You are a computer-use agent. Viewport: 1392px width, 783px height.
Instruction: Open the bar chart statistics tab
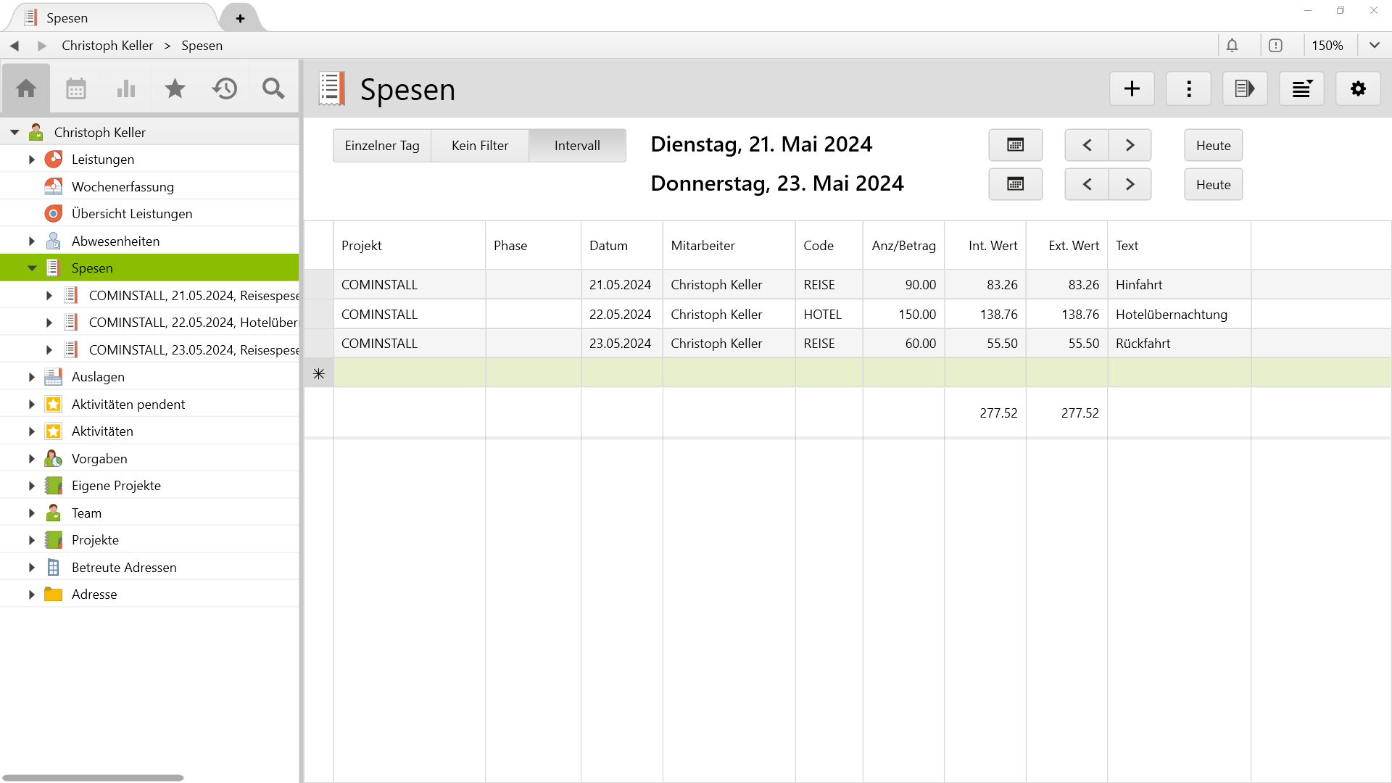point(125,88)
